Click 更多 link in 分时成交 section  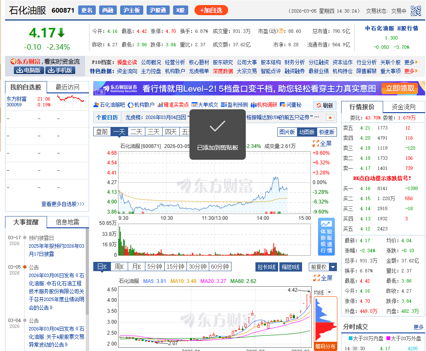click(418, 327)
